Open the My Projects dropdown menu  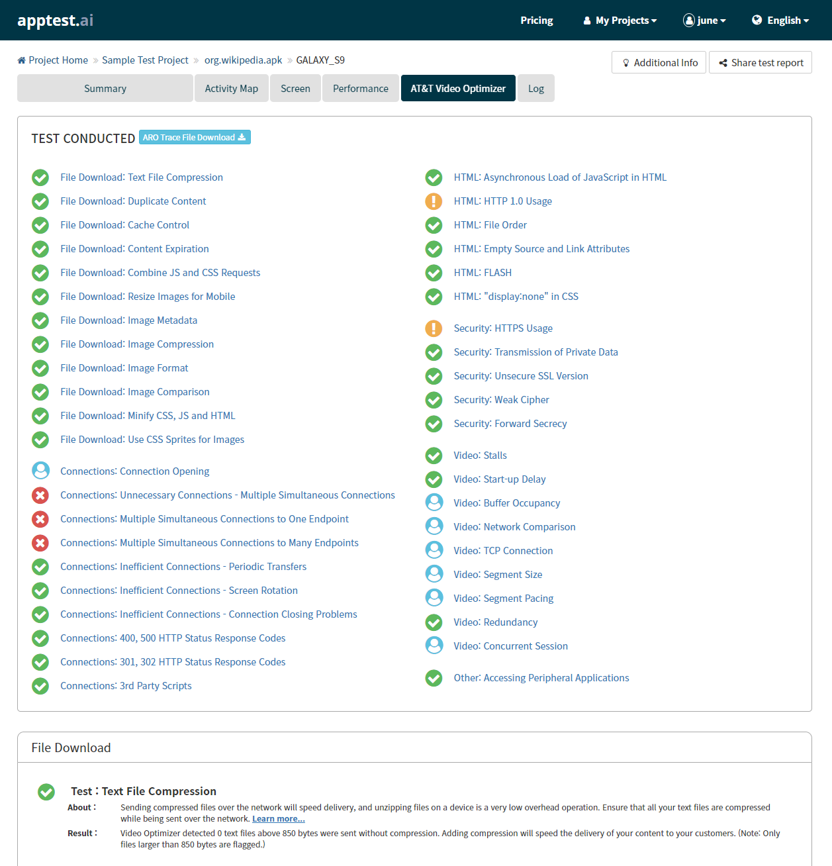tap(620, 21)
